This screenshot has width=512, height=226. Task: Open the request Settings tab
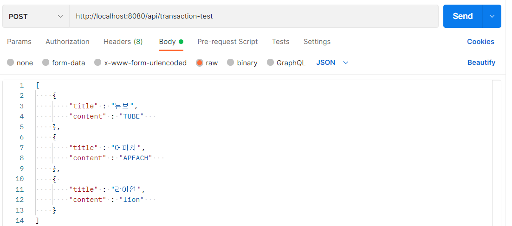pyautogui.click(x=317, y=42)
